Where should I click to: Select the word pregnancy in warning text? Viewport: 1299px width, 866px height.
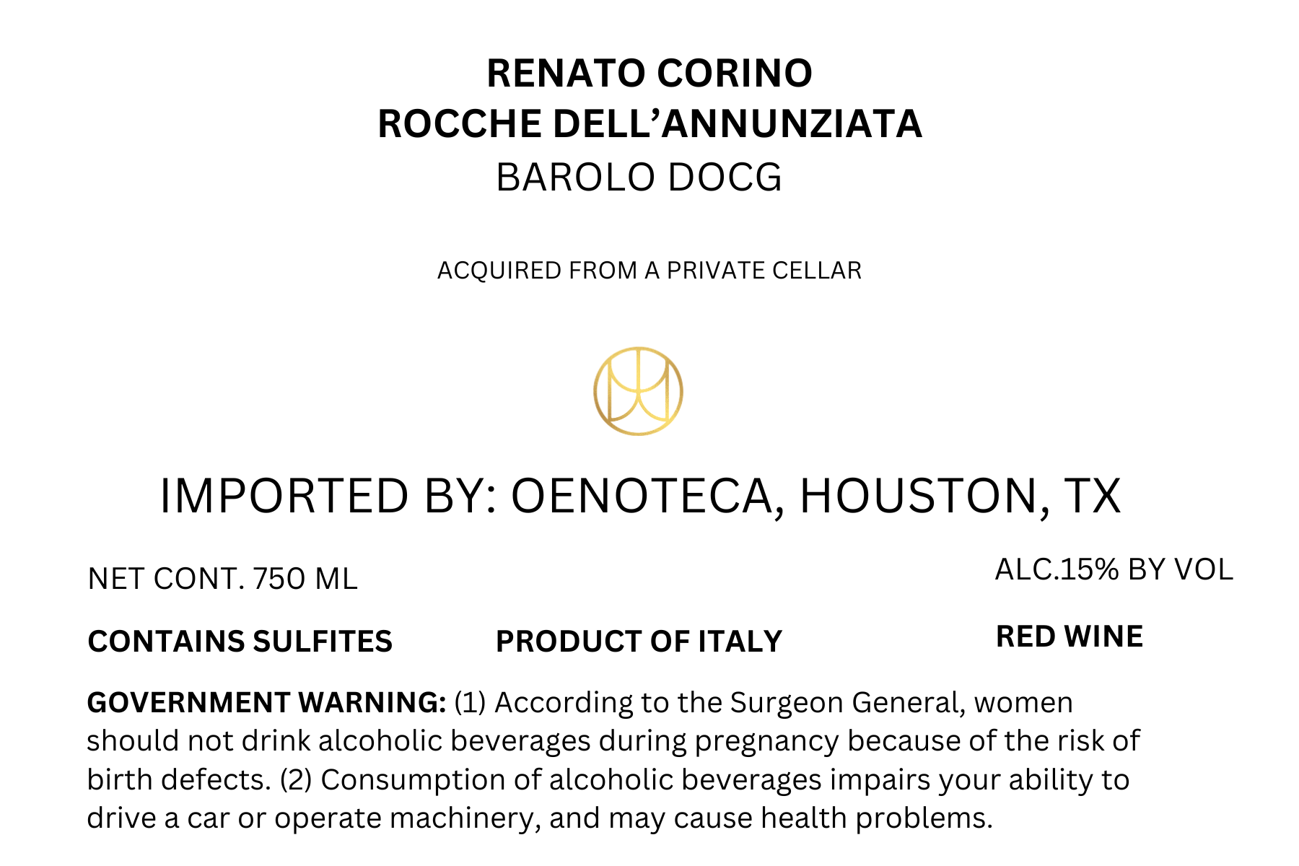(766, 742)
